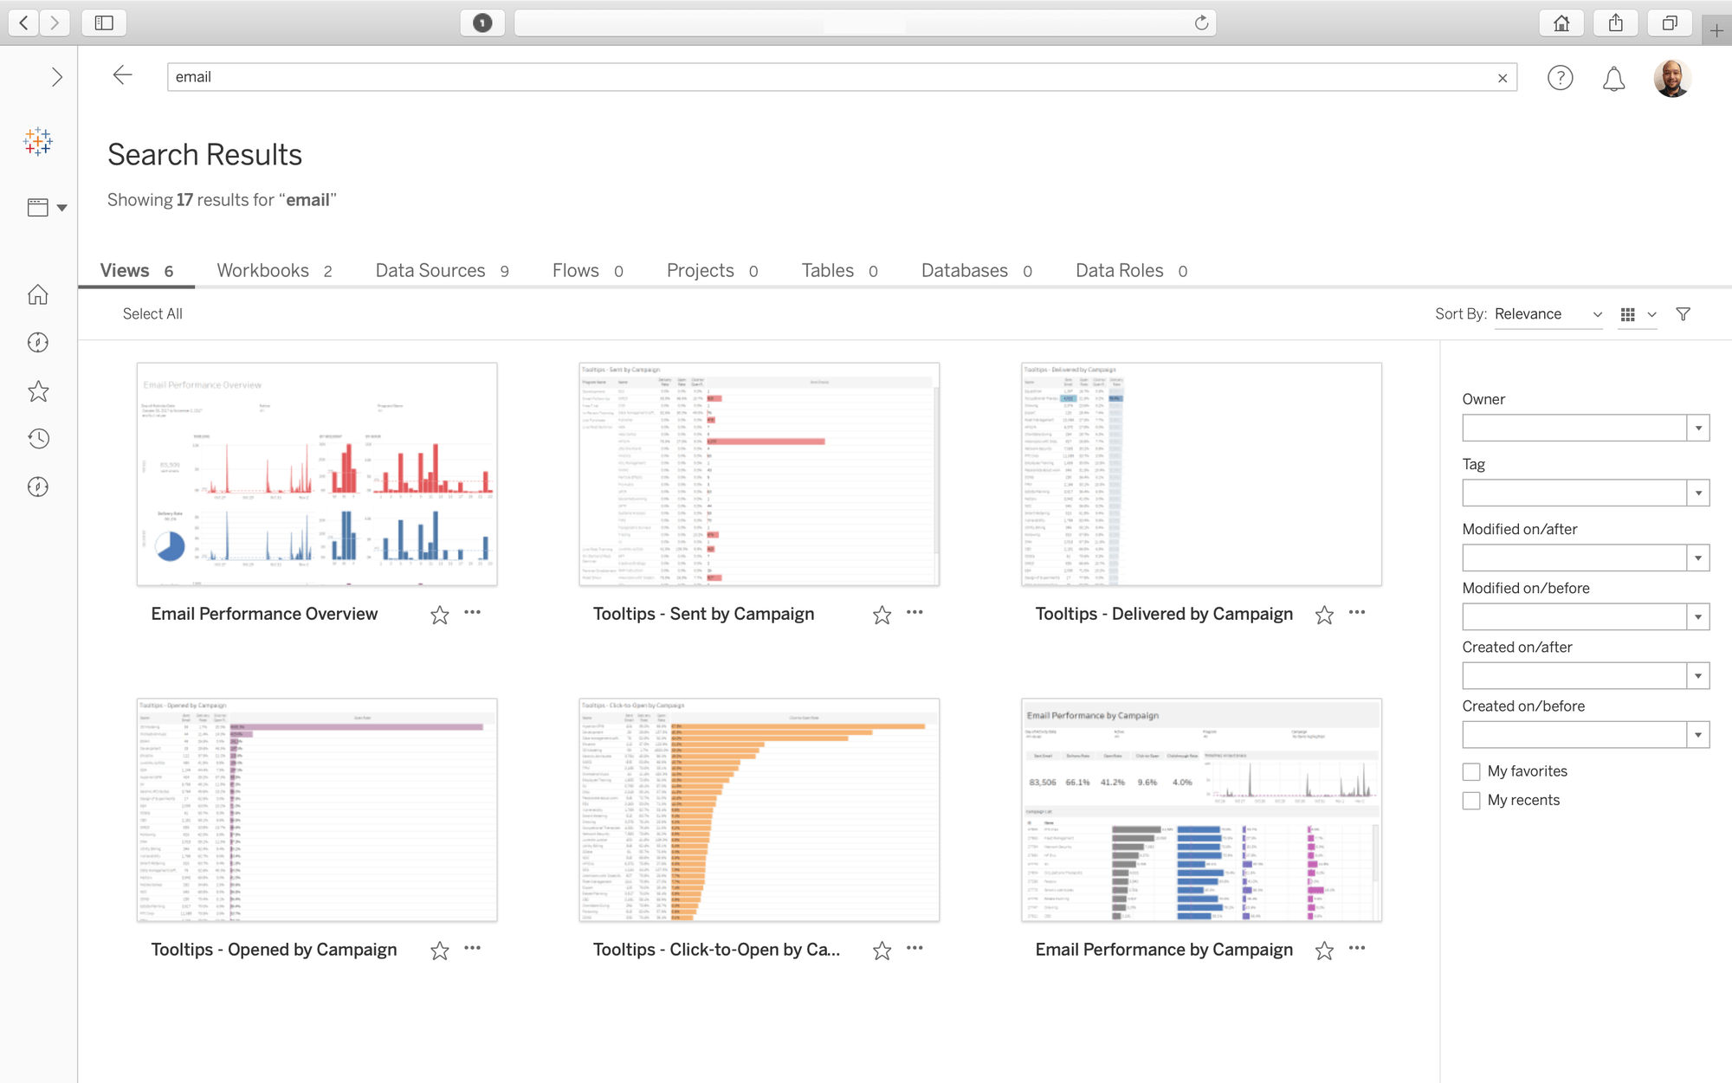
Task: Open the Tooltips - Click-to-Open by Campaign thumbnail
Action: click(759, 810)
